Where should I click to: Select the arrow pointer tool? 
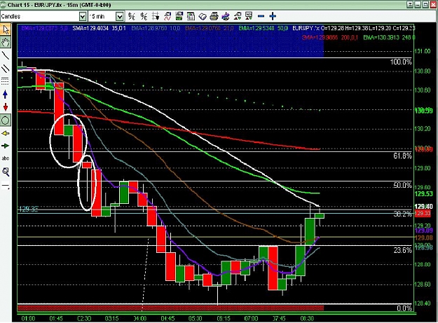[x=6, y=29]
